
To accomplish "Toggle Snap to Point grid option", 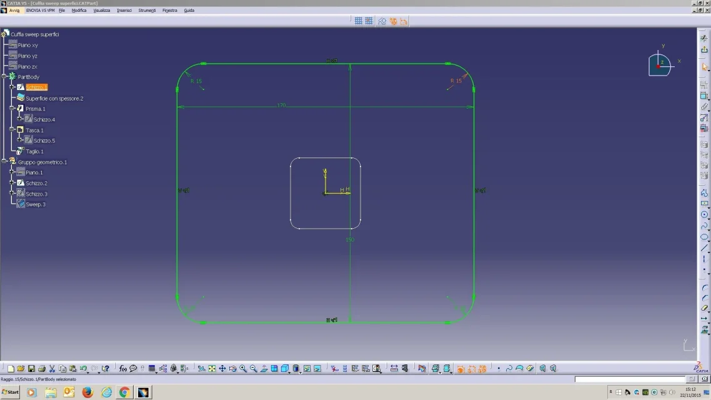I will click(x=369, y=21).
